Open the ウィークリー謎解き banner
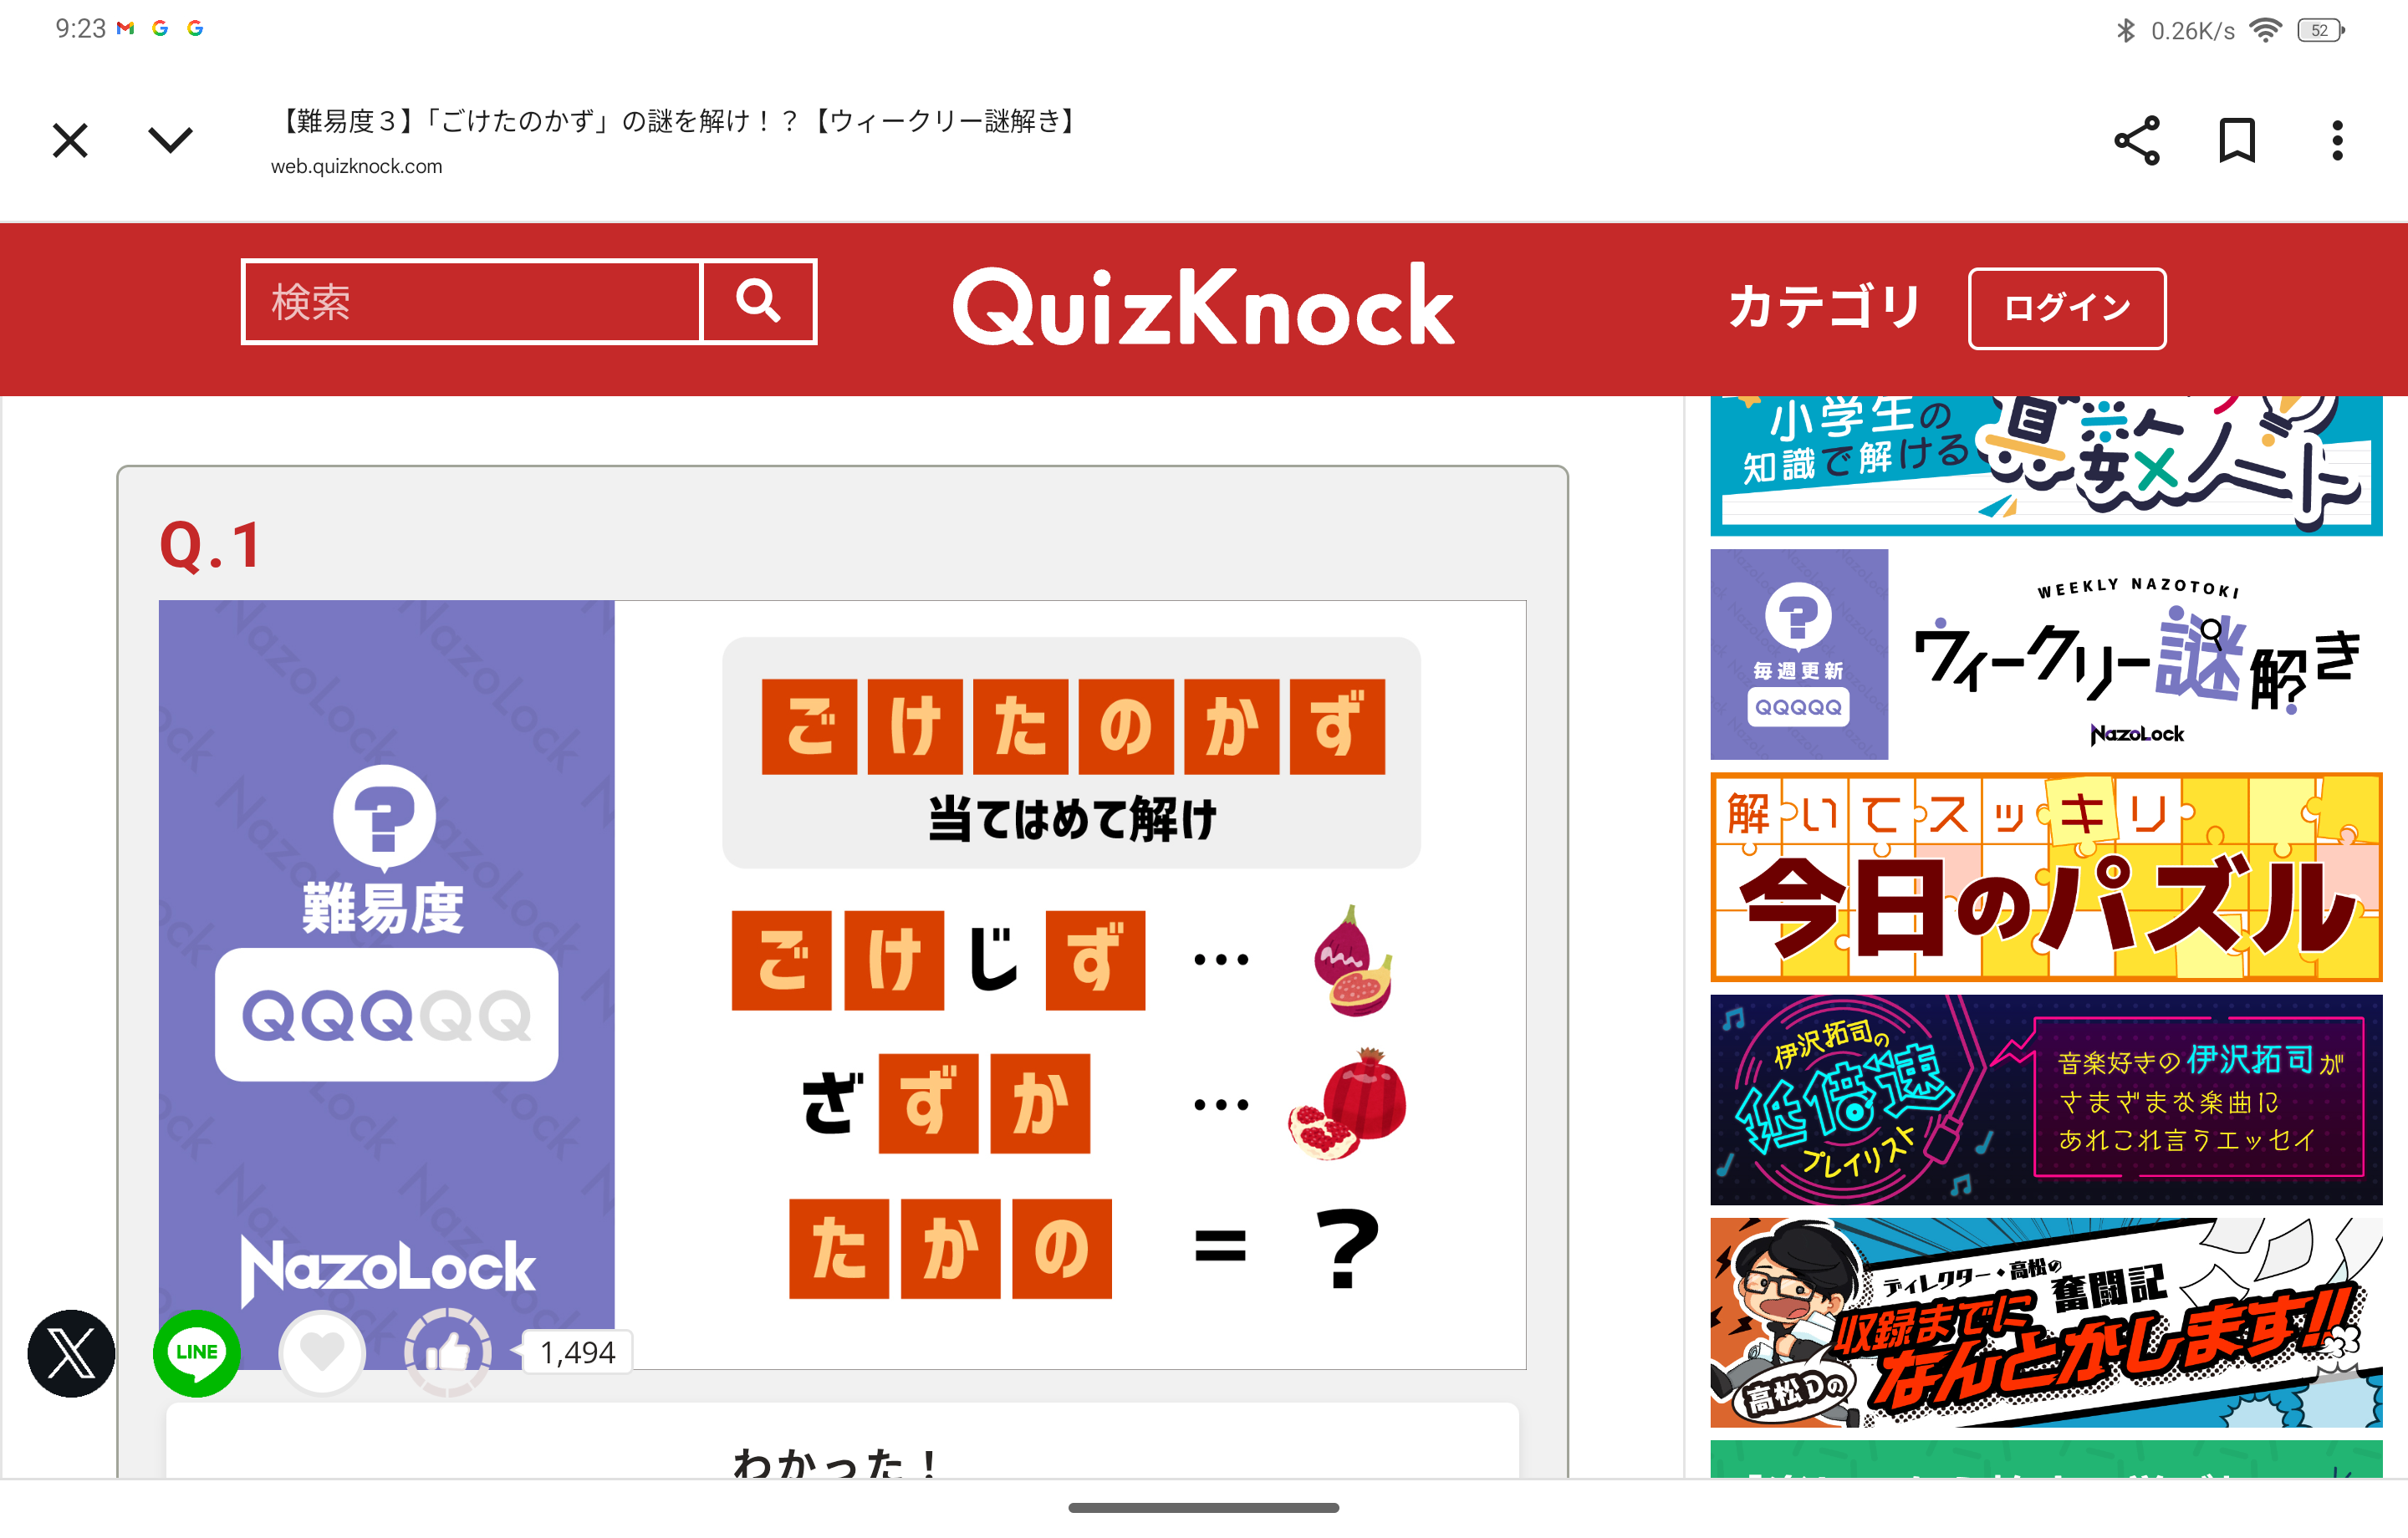Screen dimensions: 2408x1538 coord(2046,654)
